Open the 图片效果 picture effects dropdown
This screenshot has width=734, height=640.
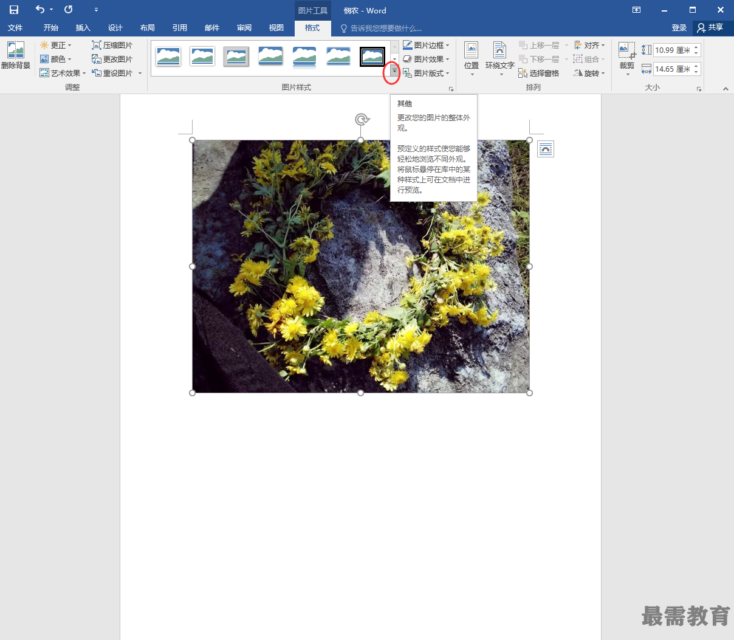427,59
